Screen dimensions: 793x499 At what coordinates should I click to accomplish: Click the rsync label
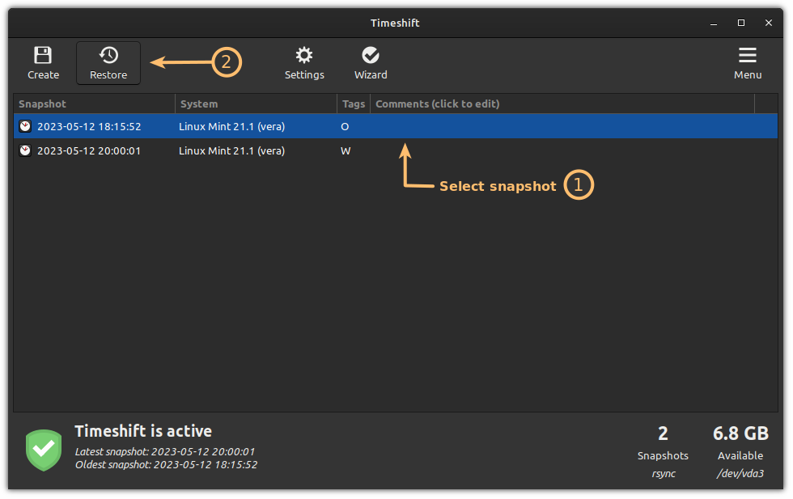pos(664,474)
